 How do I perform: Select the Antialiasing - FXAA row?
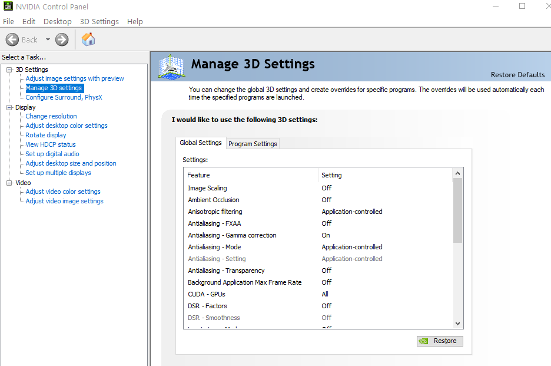tap(318, 223)
